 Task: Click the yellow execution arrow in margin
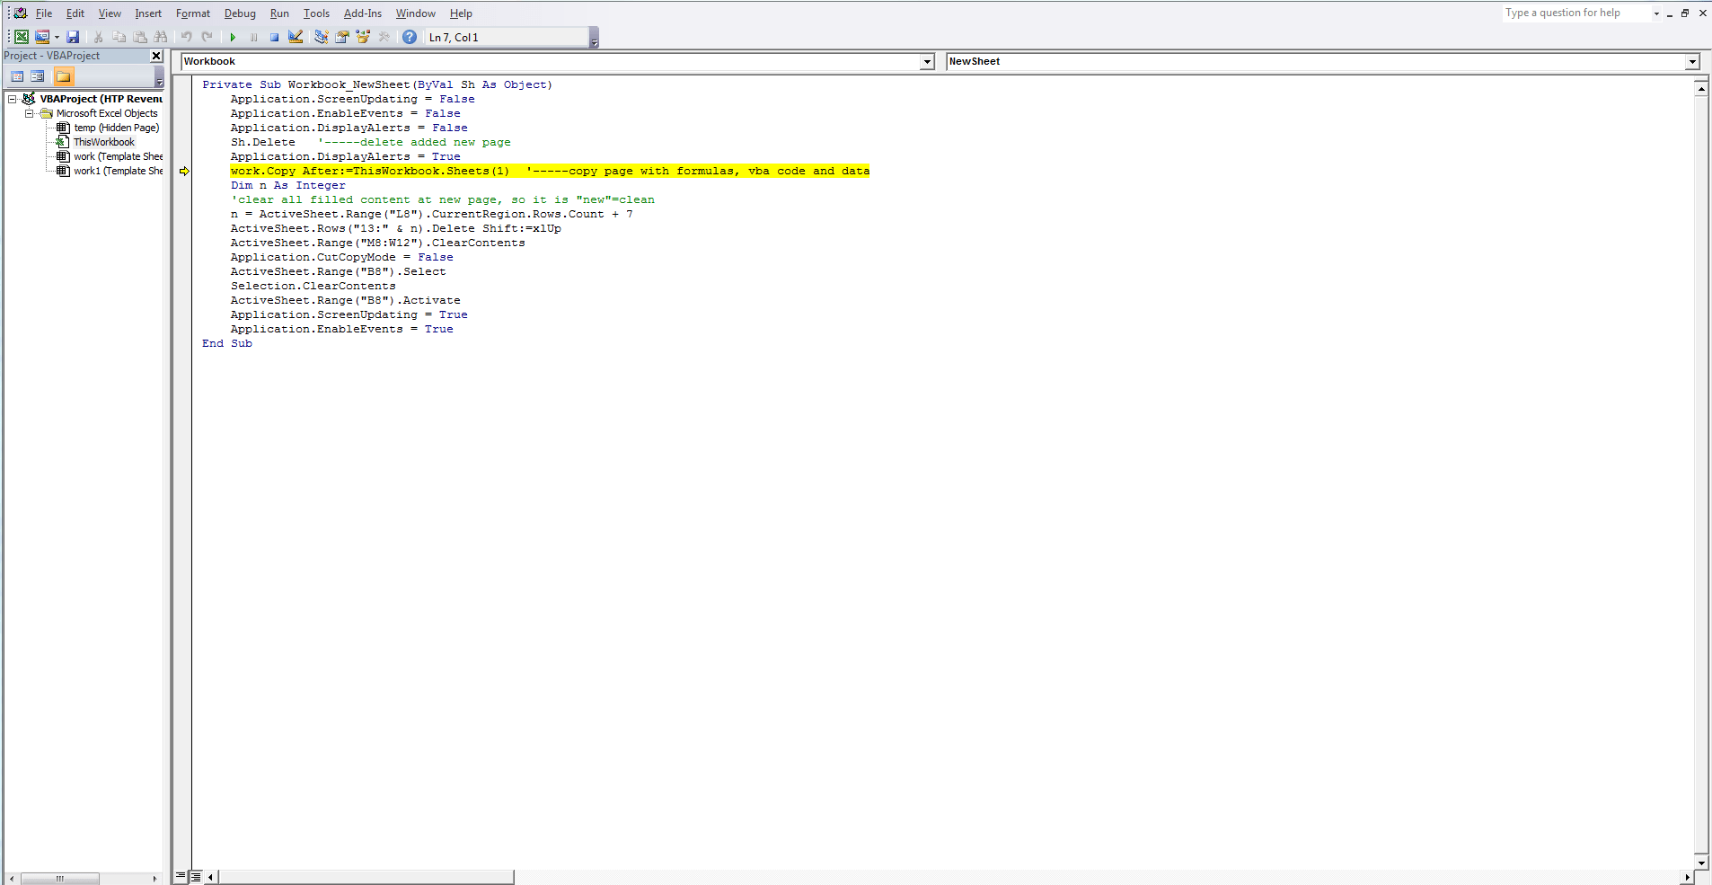pyautogui.click(x=184, y=171)
